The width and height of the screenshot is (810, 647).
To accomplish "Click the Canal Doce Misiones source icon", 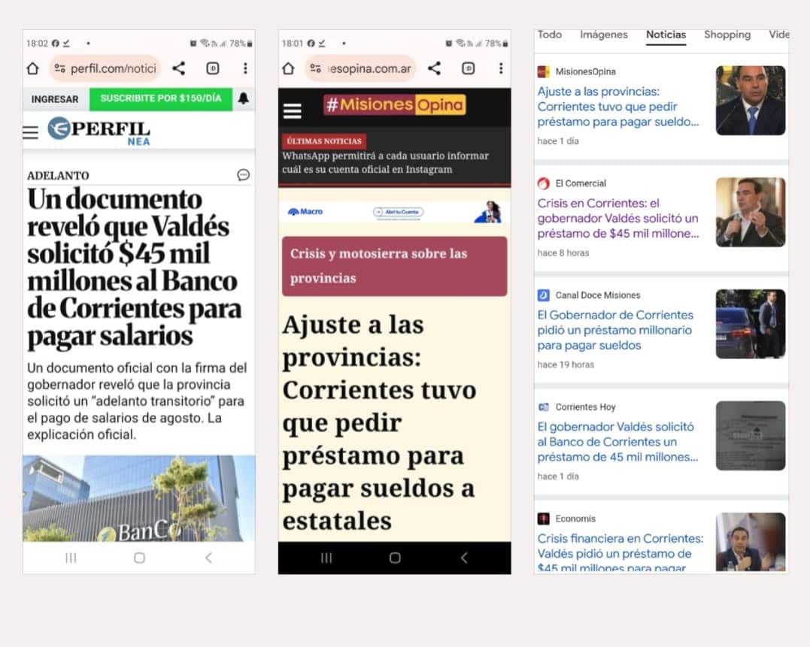I will 544,295.
